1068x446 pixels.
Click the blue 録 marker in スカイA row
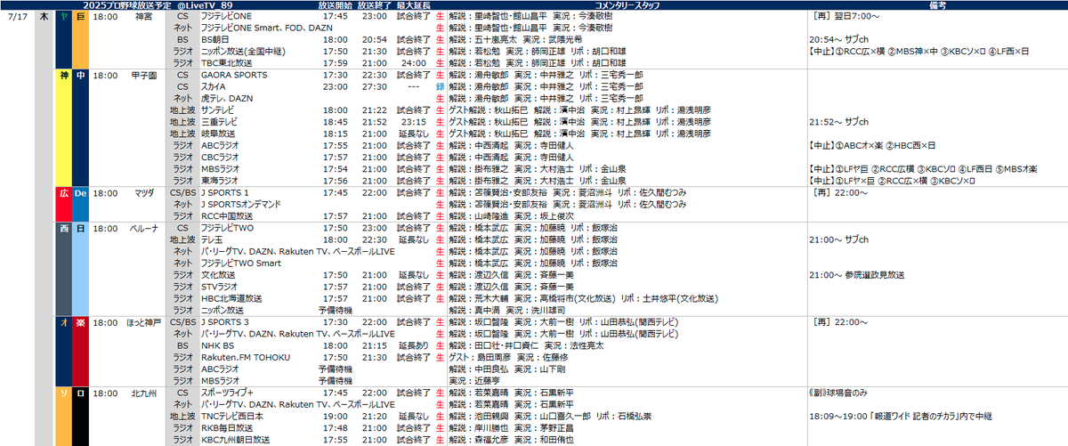point(441,87)
